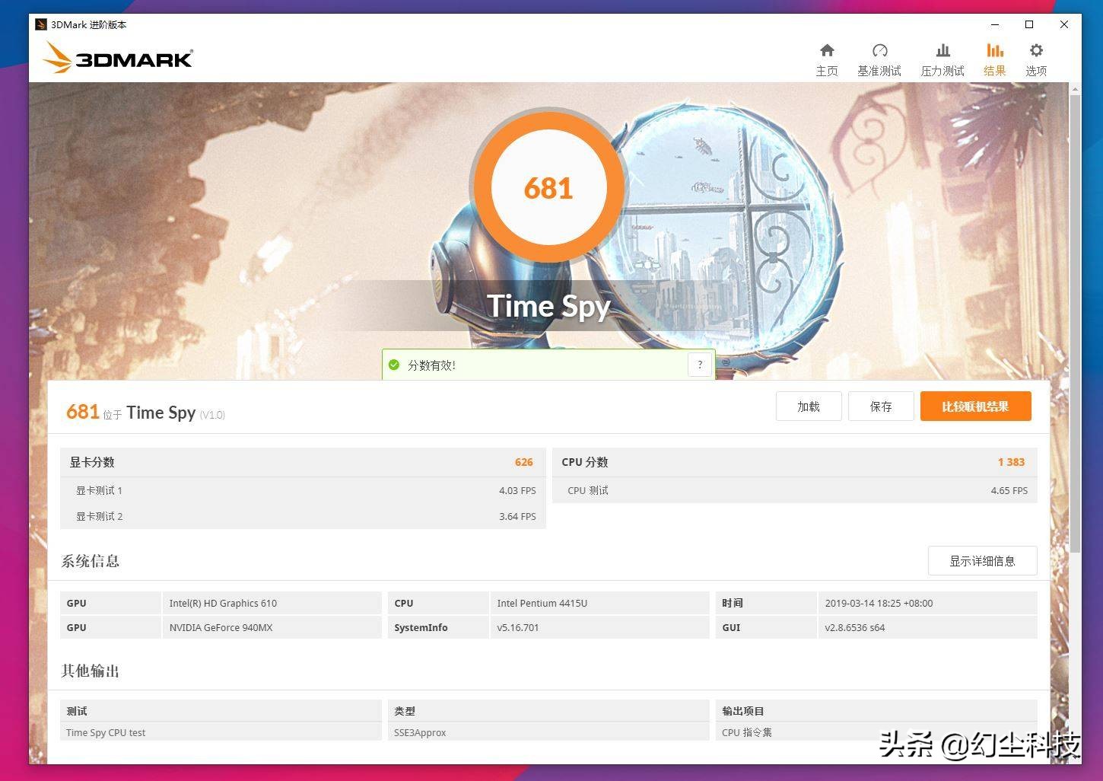This screenshot has height=781, width=1103.
Task: Open help with the question mark button
Action: 699,365
